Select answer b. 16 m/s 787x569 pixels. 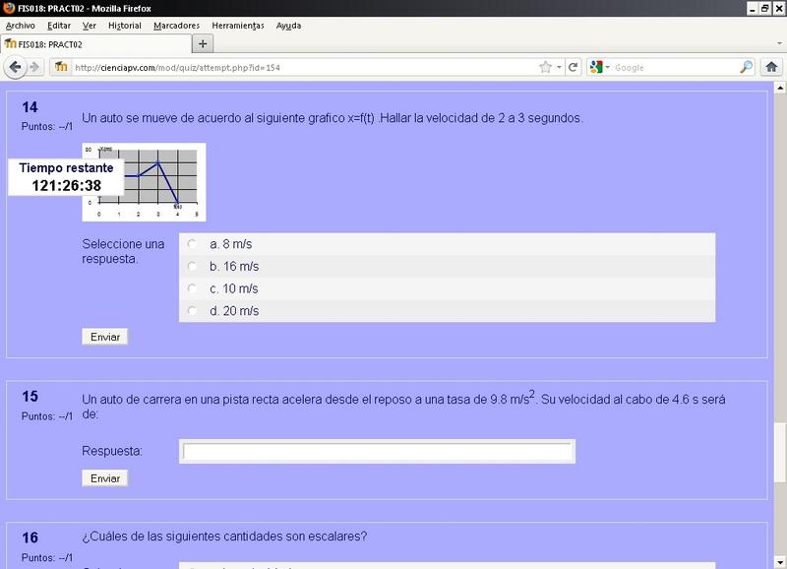click(192, 266)
